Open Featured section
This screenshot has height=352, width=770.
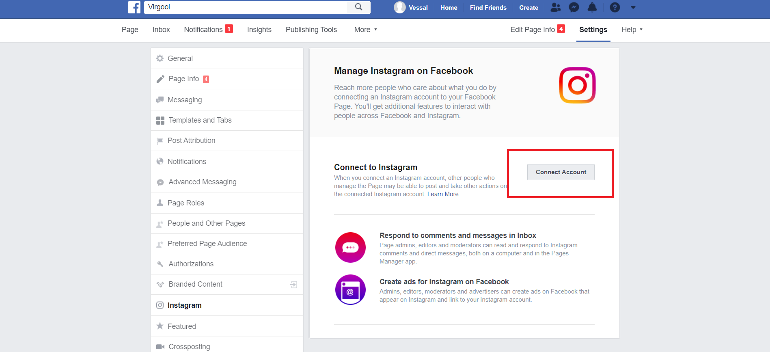click(x=227, y=326)
